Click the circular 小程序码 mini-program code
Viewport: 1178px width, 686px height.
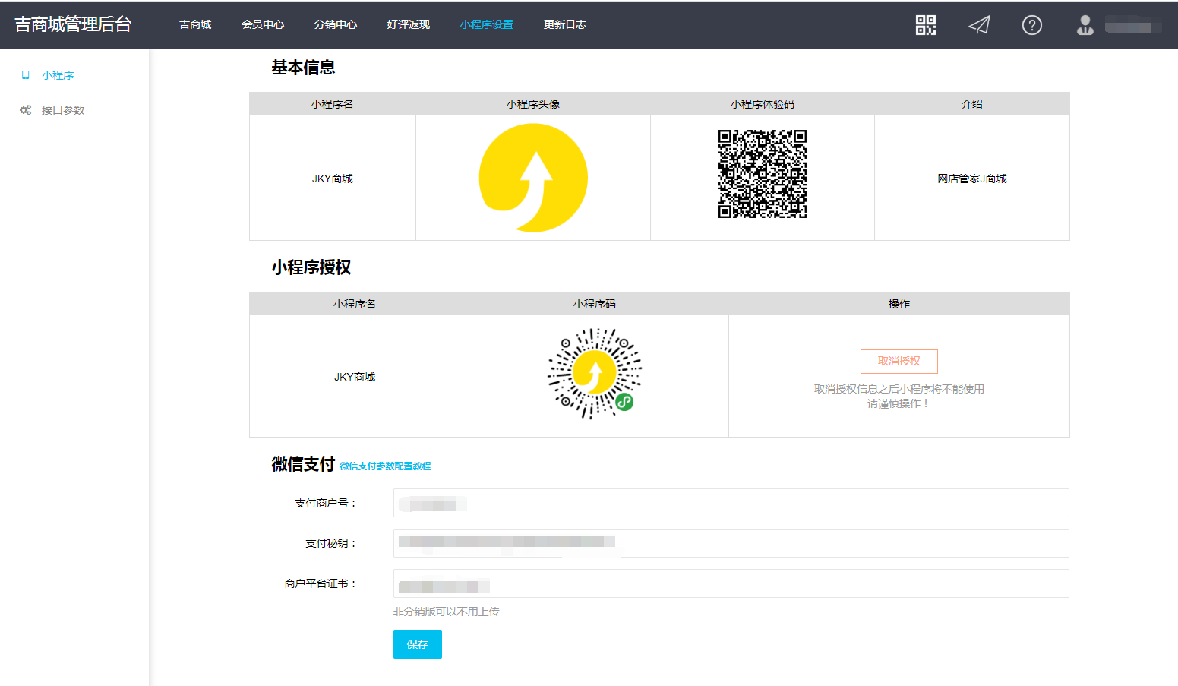595,374
